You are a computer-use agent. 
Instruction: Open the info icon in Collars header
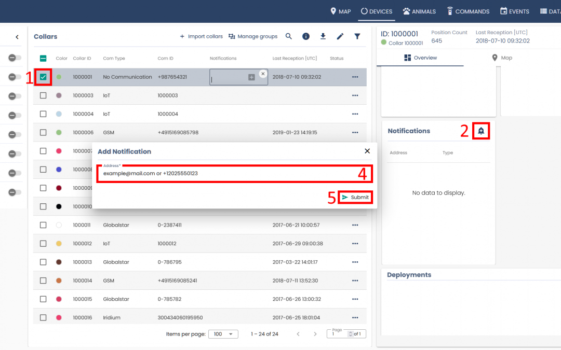306,36
